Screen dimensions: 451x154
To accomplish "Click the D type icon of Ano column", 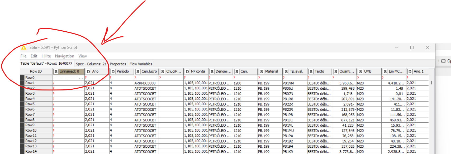I will point(88,71).
